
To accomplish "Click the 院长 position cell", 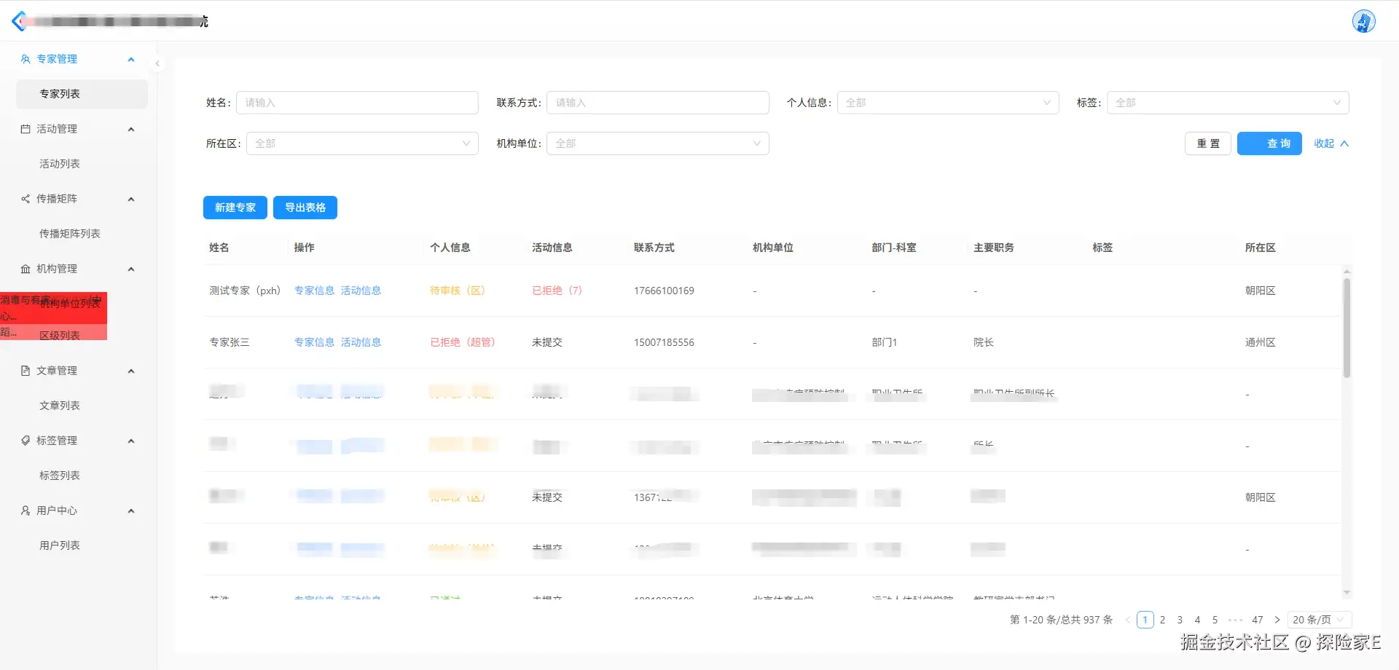I will tap(984, 342).
